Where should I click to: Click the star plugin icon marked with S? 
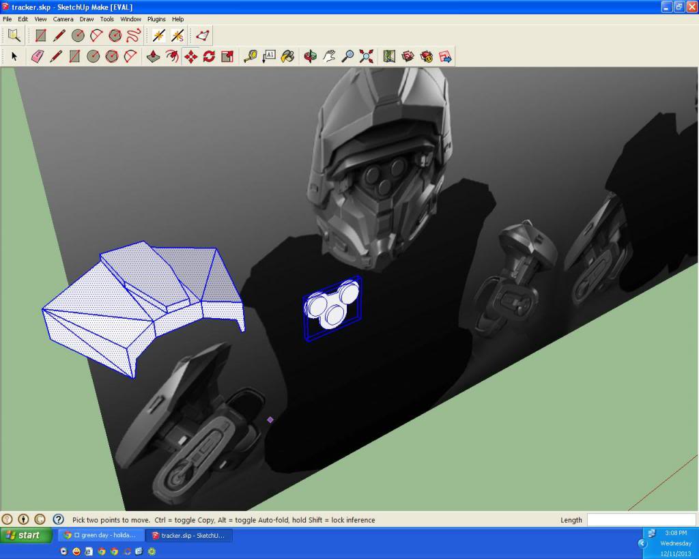tap(177, 35)
